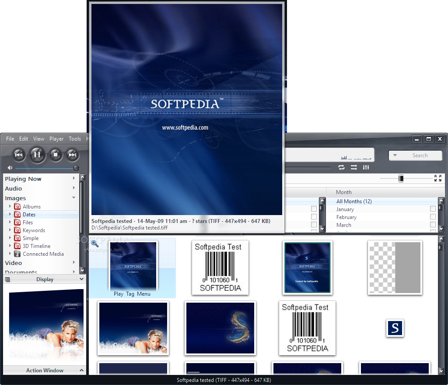Click Play under the selected thumbnail

[x=118, y=294]
